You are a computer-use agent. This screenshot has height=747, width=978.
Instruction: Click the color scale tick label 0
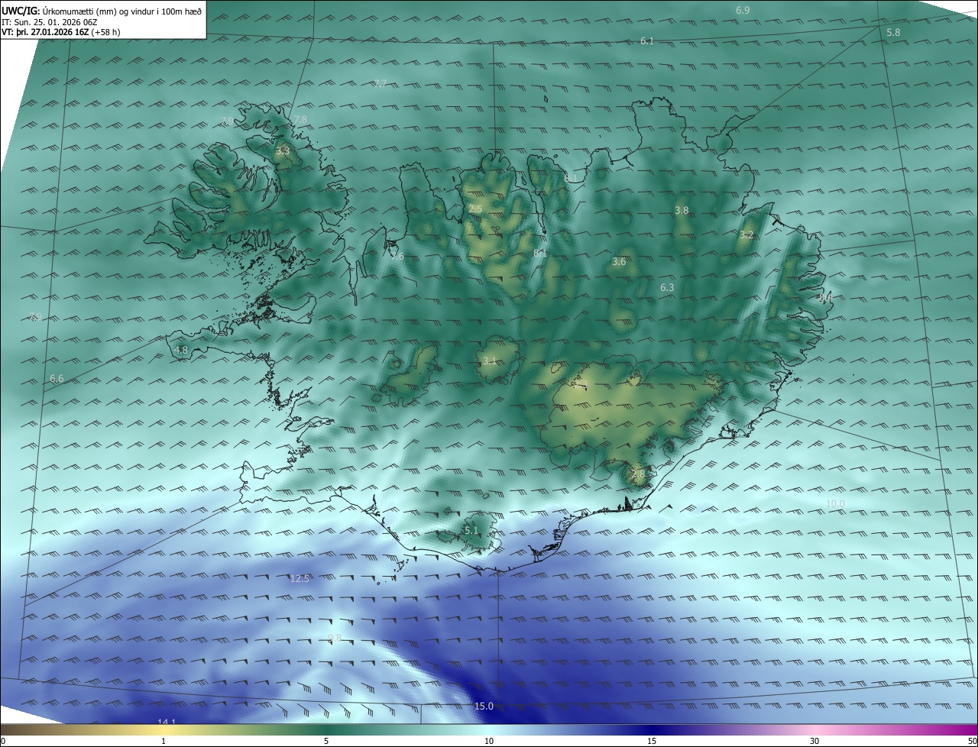(3, 741)
